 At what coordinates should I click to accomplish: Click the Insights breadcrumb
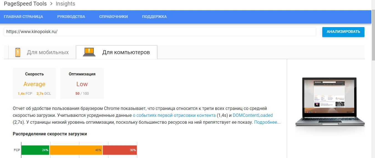tap(65, 4)
